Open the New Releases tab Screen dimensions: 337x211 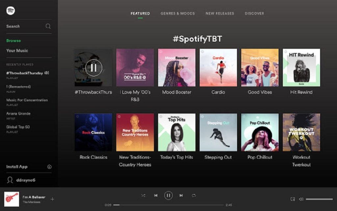[x=220, y=14]
